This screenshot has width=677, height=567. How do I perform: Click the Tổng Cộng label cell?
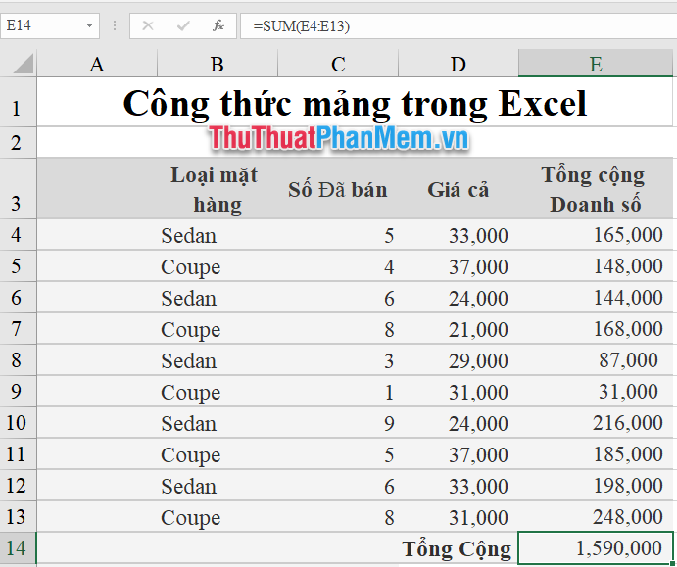pyautogui.click(x=458, y=548)
